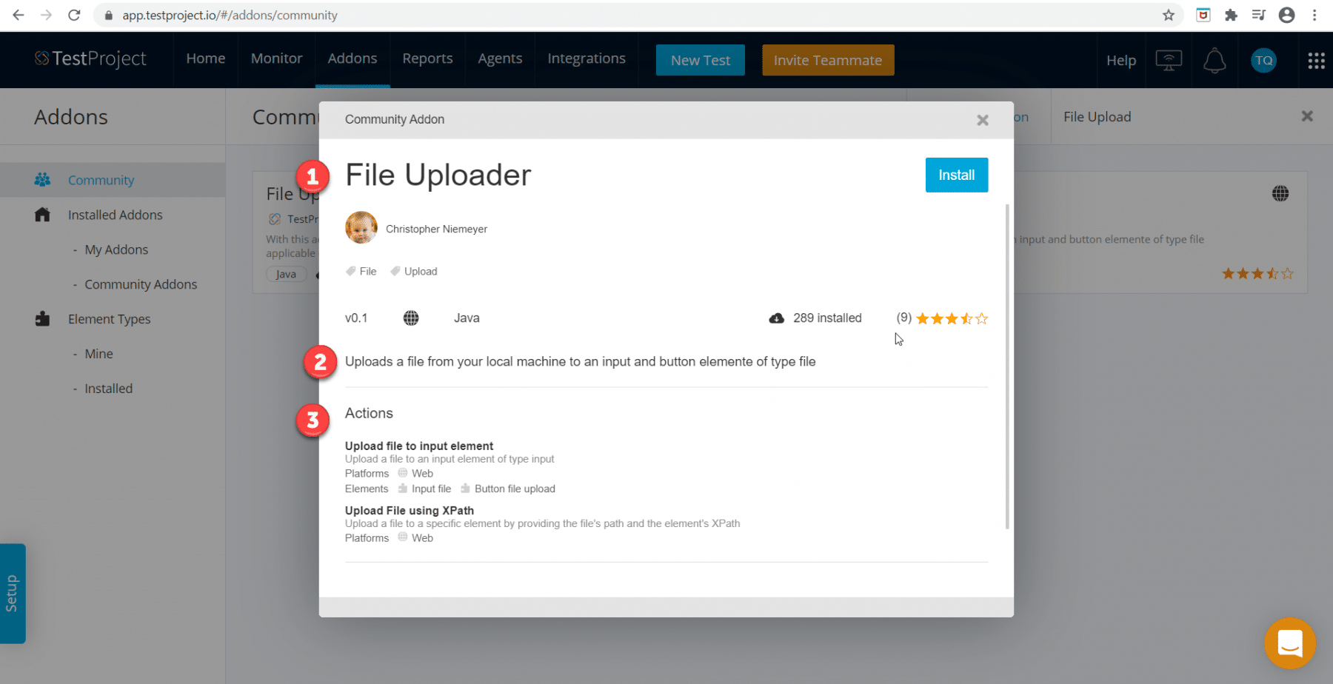Click Invite Teammate button

pos(827,60)
